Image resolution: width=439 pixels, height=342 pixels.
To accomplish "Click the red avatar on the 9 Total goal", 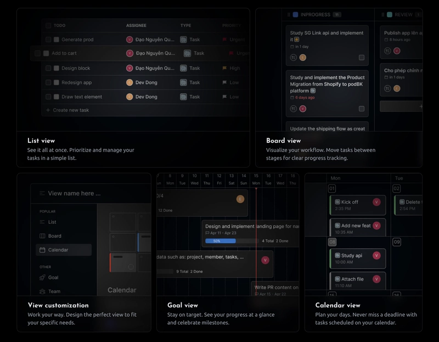I will point(265,260).
